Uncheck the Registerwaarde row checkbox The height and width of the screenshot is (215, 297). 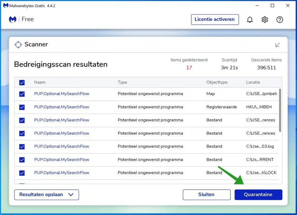pos(22,107)
